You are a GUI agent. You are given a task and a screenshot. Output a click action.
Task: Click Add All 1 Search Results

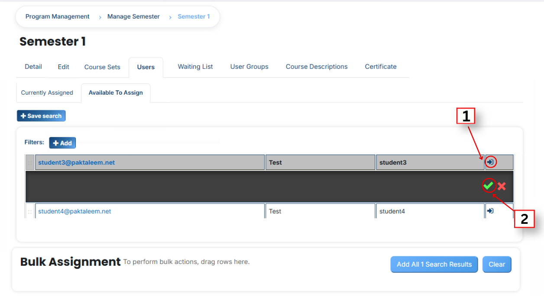(434, 264)
